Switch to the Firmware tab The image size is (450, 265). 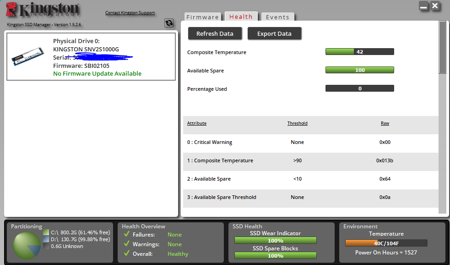click(203, 17)
